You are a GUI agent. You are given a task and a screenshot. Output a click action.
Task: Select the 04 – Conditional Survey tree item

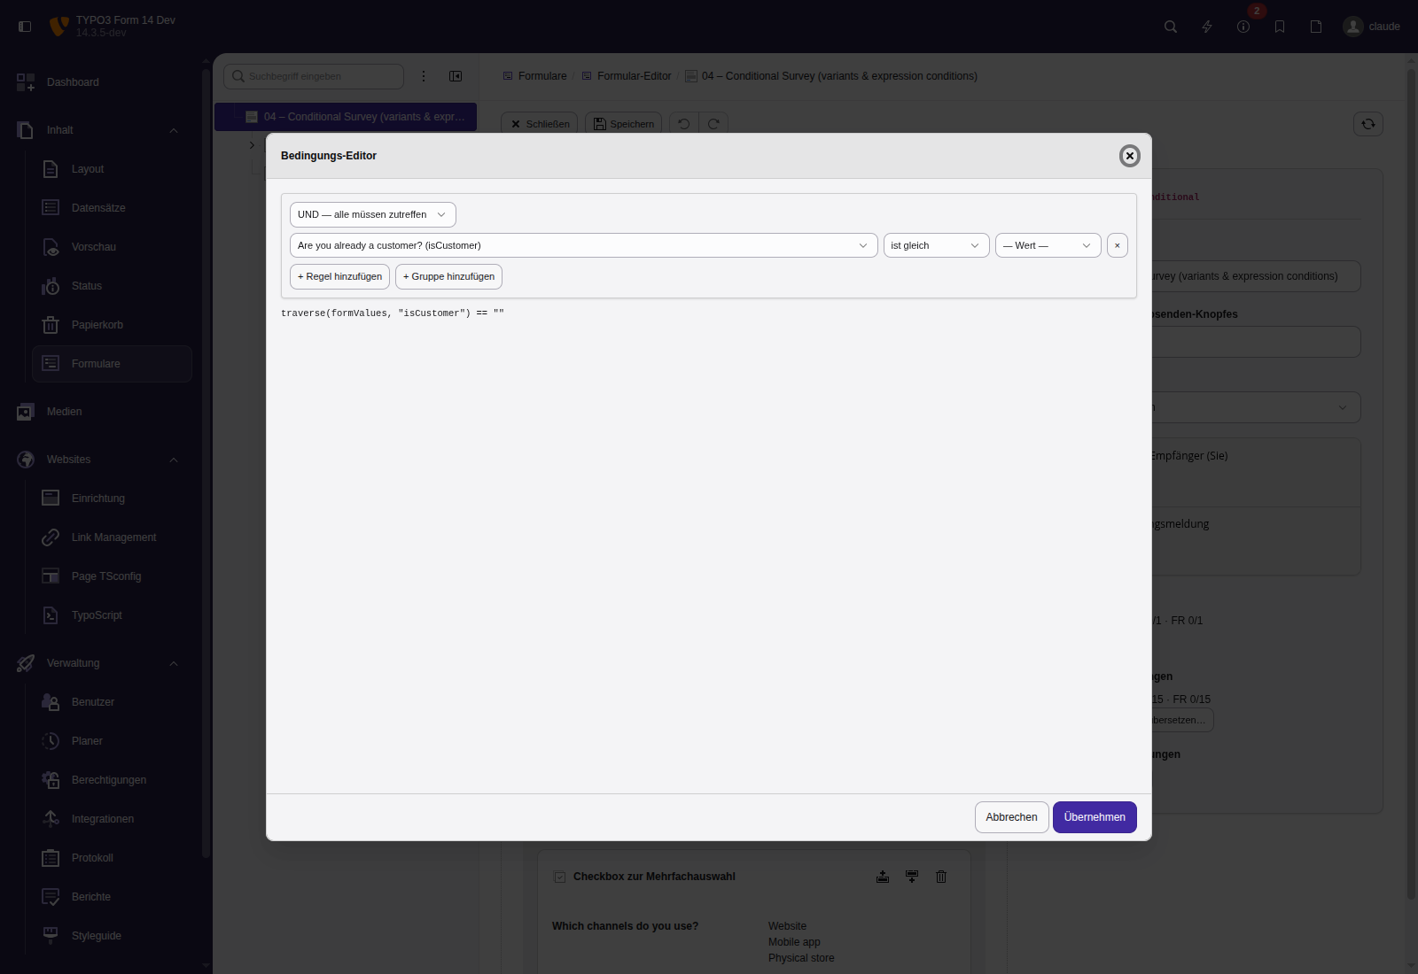click(346, 117)
